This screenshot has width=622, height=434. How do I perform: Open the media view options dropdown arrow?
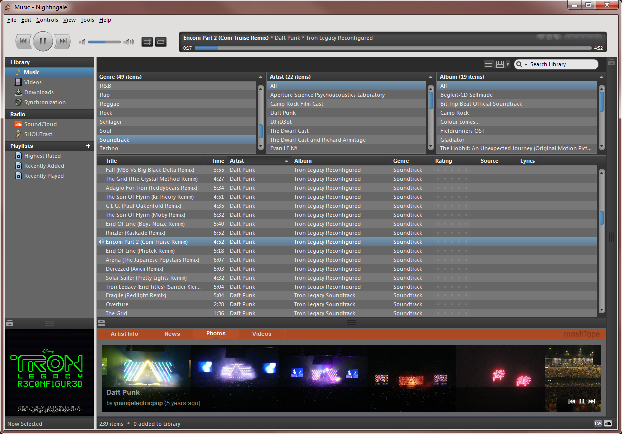pos(508,64)
